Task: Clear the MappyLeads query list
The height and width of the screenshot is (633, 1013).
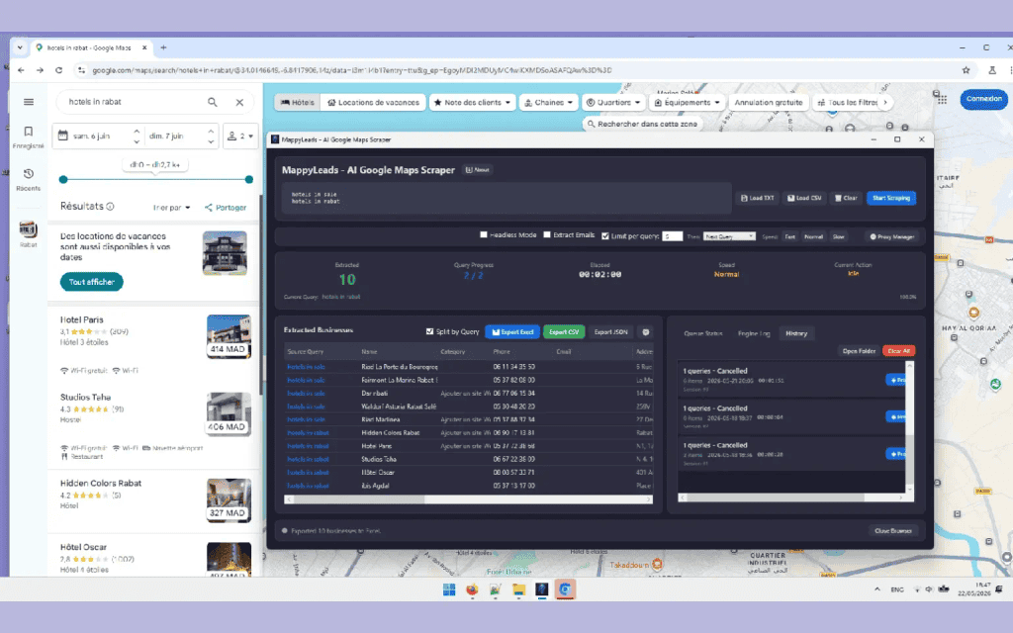Action: click(846, 198)
